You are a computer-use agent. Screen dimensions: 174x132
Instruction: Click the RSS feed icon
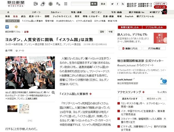click(123, 4)
